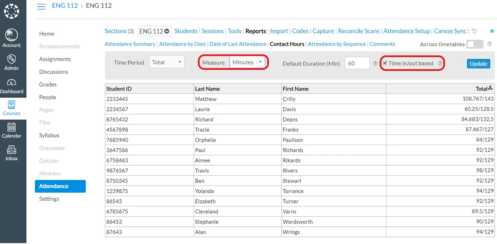Open Reconcile Scans
This screenshot has height=244, width=497.
click(359, 31)
